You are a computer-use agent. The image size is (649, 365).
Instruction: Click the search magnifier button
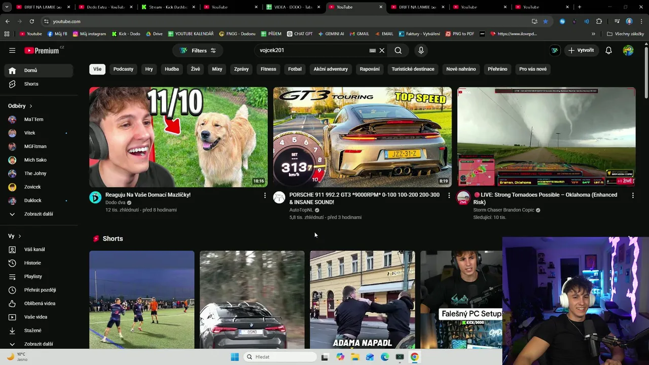click(x=398, y=50)
